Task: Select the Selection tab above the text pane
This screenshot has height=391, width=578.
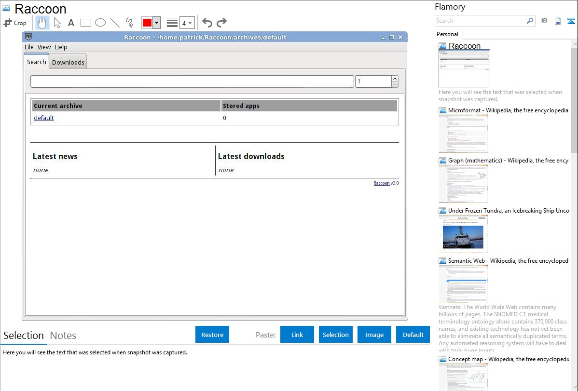Action: pos(24,336)
